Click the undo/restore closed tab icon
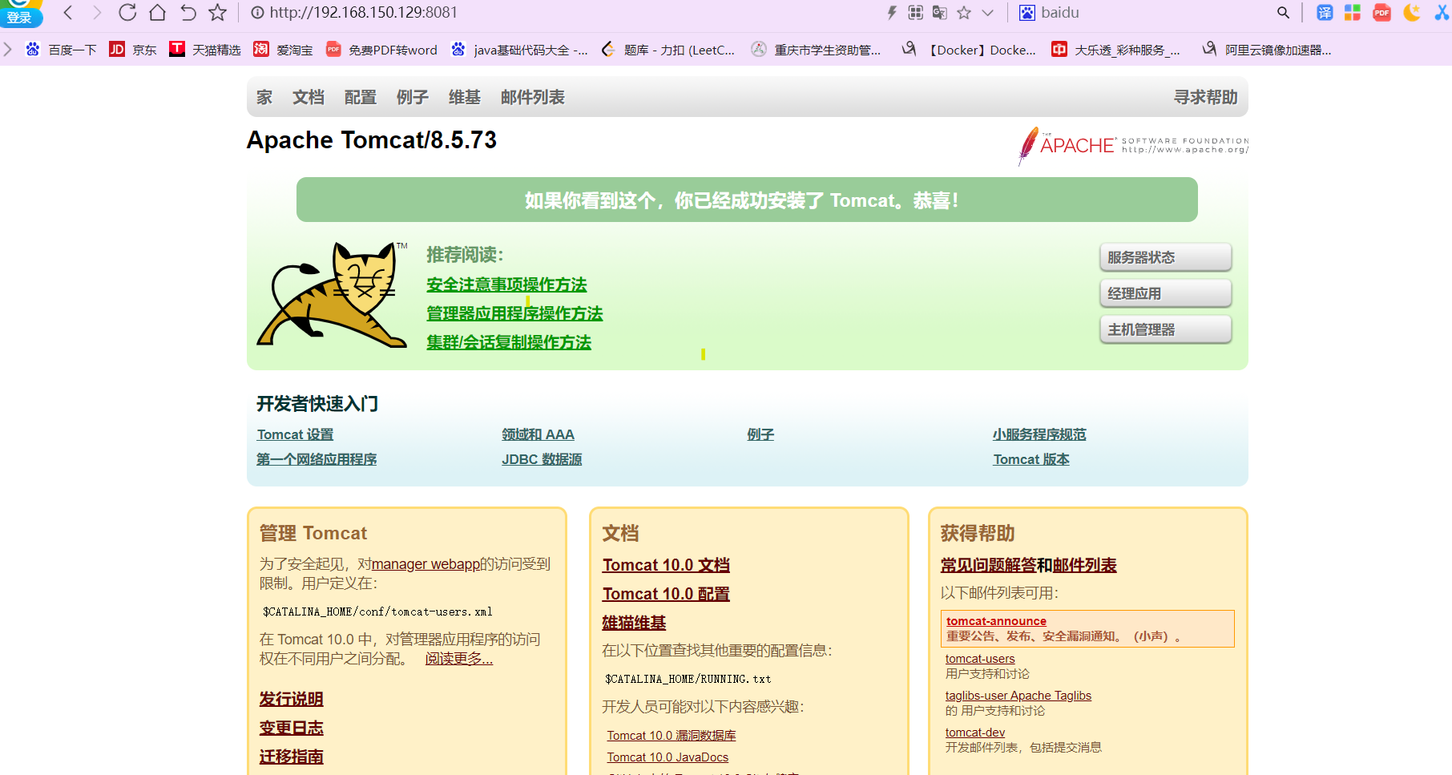 click(x=188, y=12)
